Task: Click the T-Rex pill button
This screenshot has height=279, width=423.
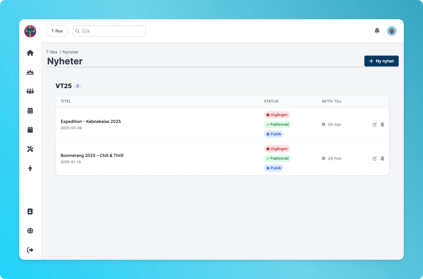Action: coord(57,31)
